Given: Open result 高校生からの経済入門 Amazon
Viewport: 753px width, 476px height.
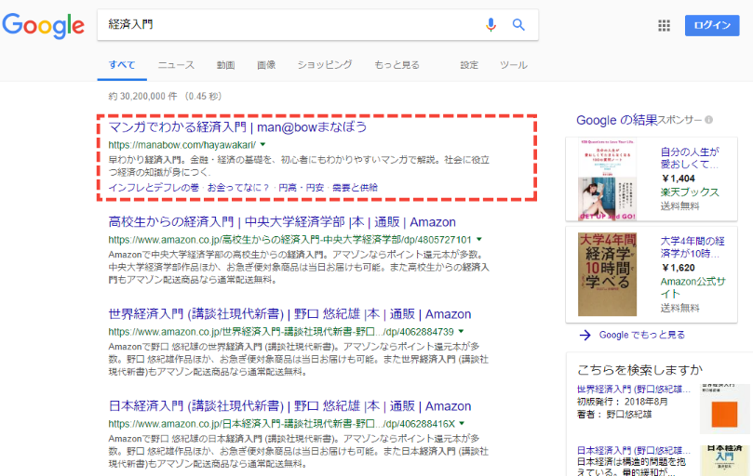Looking at the screenshot, I should click(282, 222).
